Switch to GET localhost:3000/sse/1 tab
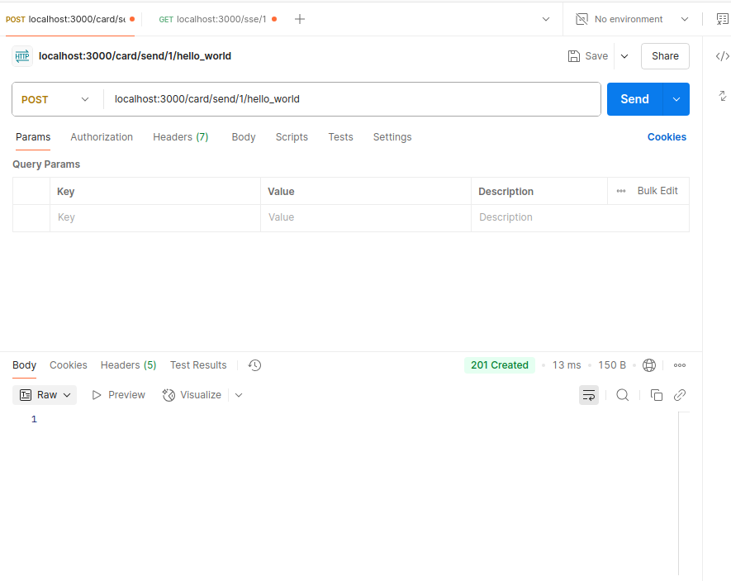The height and width of the screenshot is (581, 731). click(218, 19)
